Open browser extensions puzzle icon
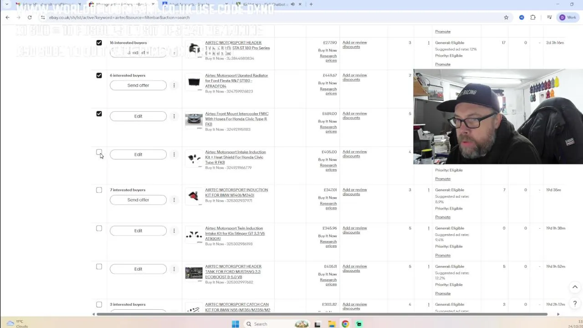This screenshot has height=328, width=583. [x=533, y=17]
